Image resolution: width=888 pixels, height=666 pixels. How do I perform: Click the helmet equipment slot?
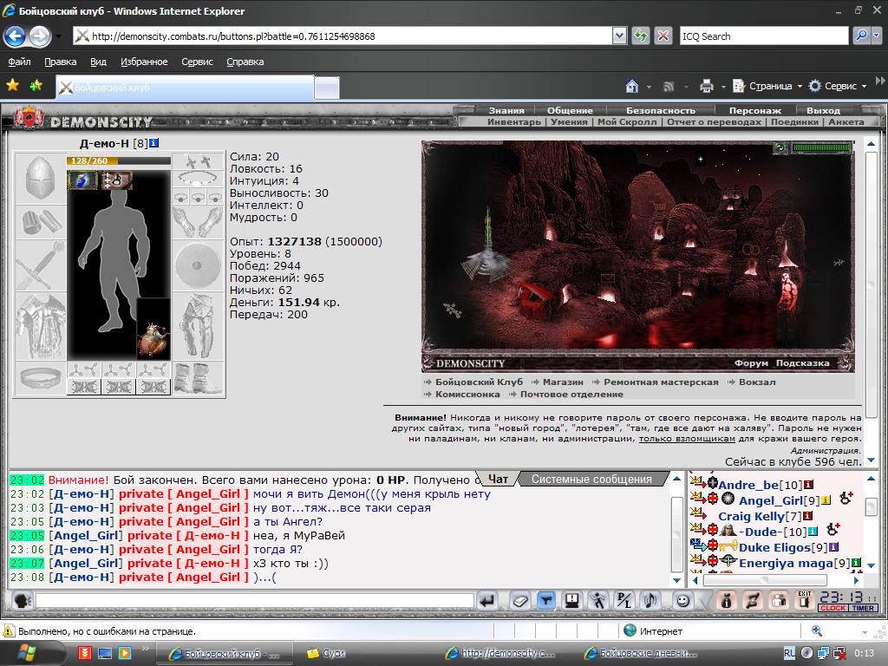[40, 178]
